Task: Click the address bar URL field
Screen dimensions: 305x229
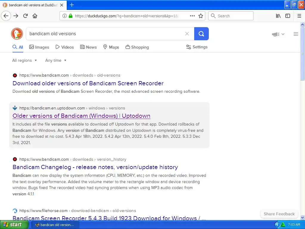Action: [126, 16]
